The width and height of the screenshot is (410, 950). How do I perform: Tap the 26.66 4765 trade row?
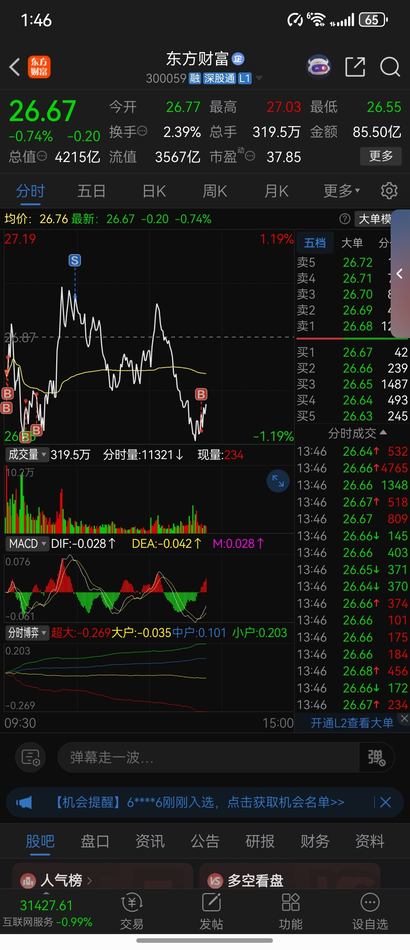[352, 468]
